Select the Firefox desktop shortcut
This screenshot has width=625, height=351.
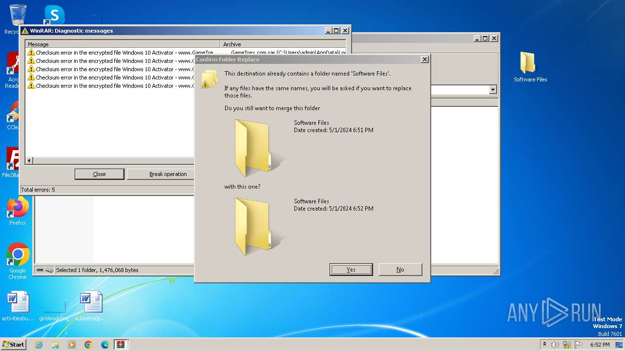18,211
